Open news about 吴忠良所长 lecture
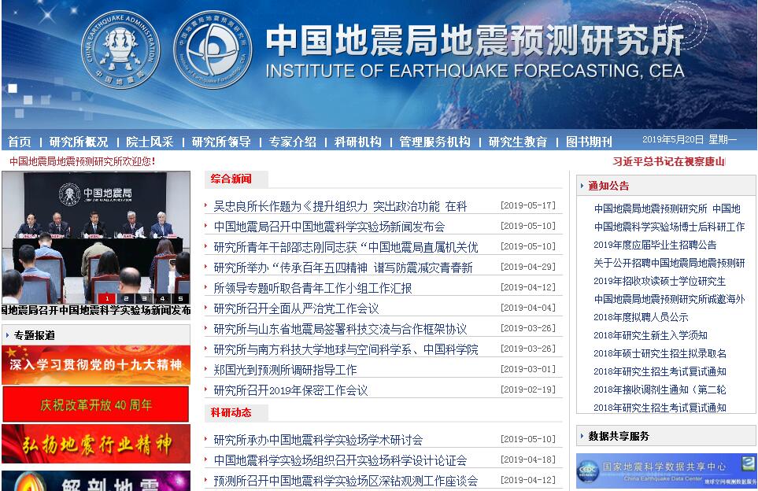 click(x=340, y=206)
